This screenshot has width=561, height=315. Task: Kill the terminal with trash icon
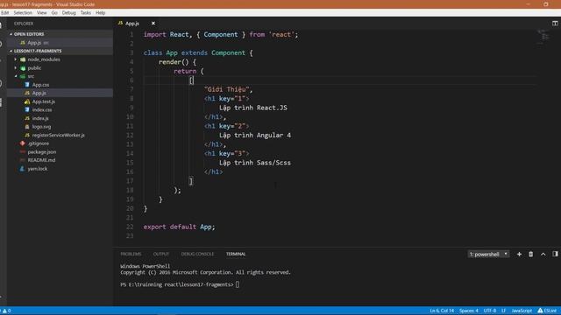(531, 254)
